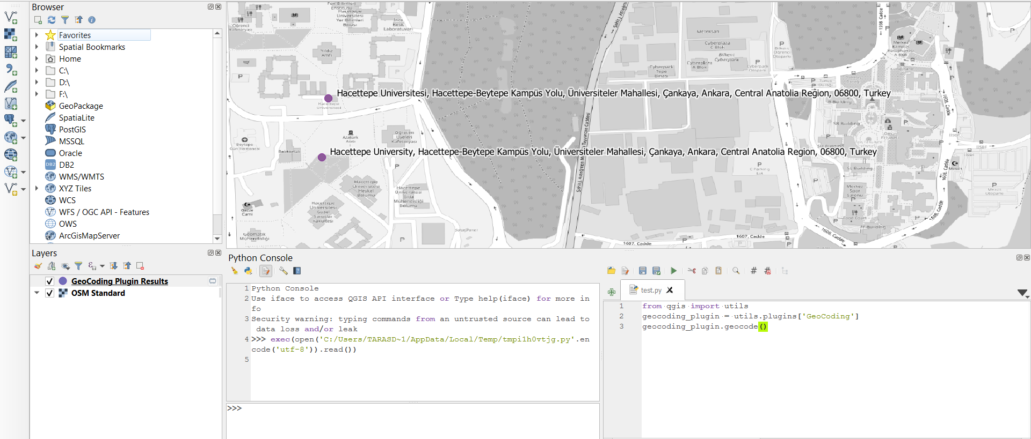
Task: Expand the XYZ Tiles node
Action: tap(37, 188)
